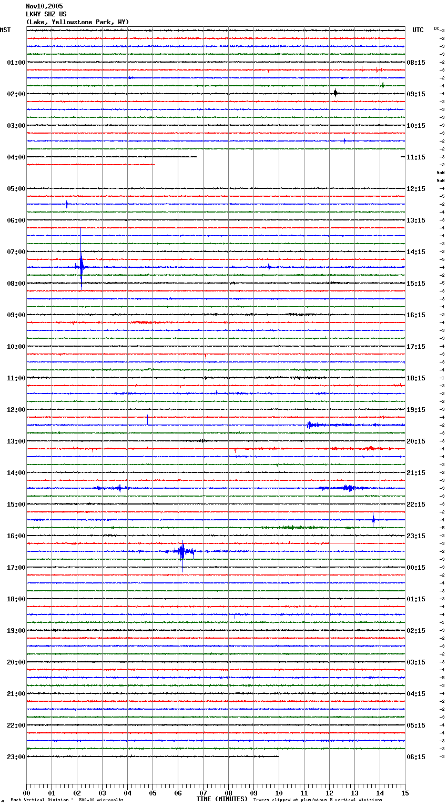The width and height of the screenshot is (447, 807).
Task: Select the black event spike on 02:00 trace
Action: tap(336, 93)
